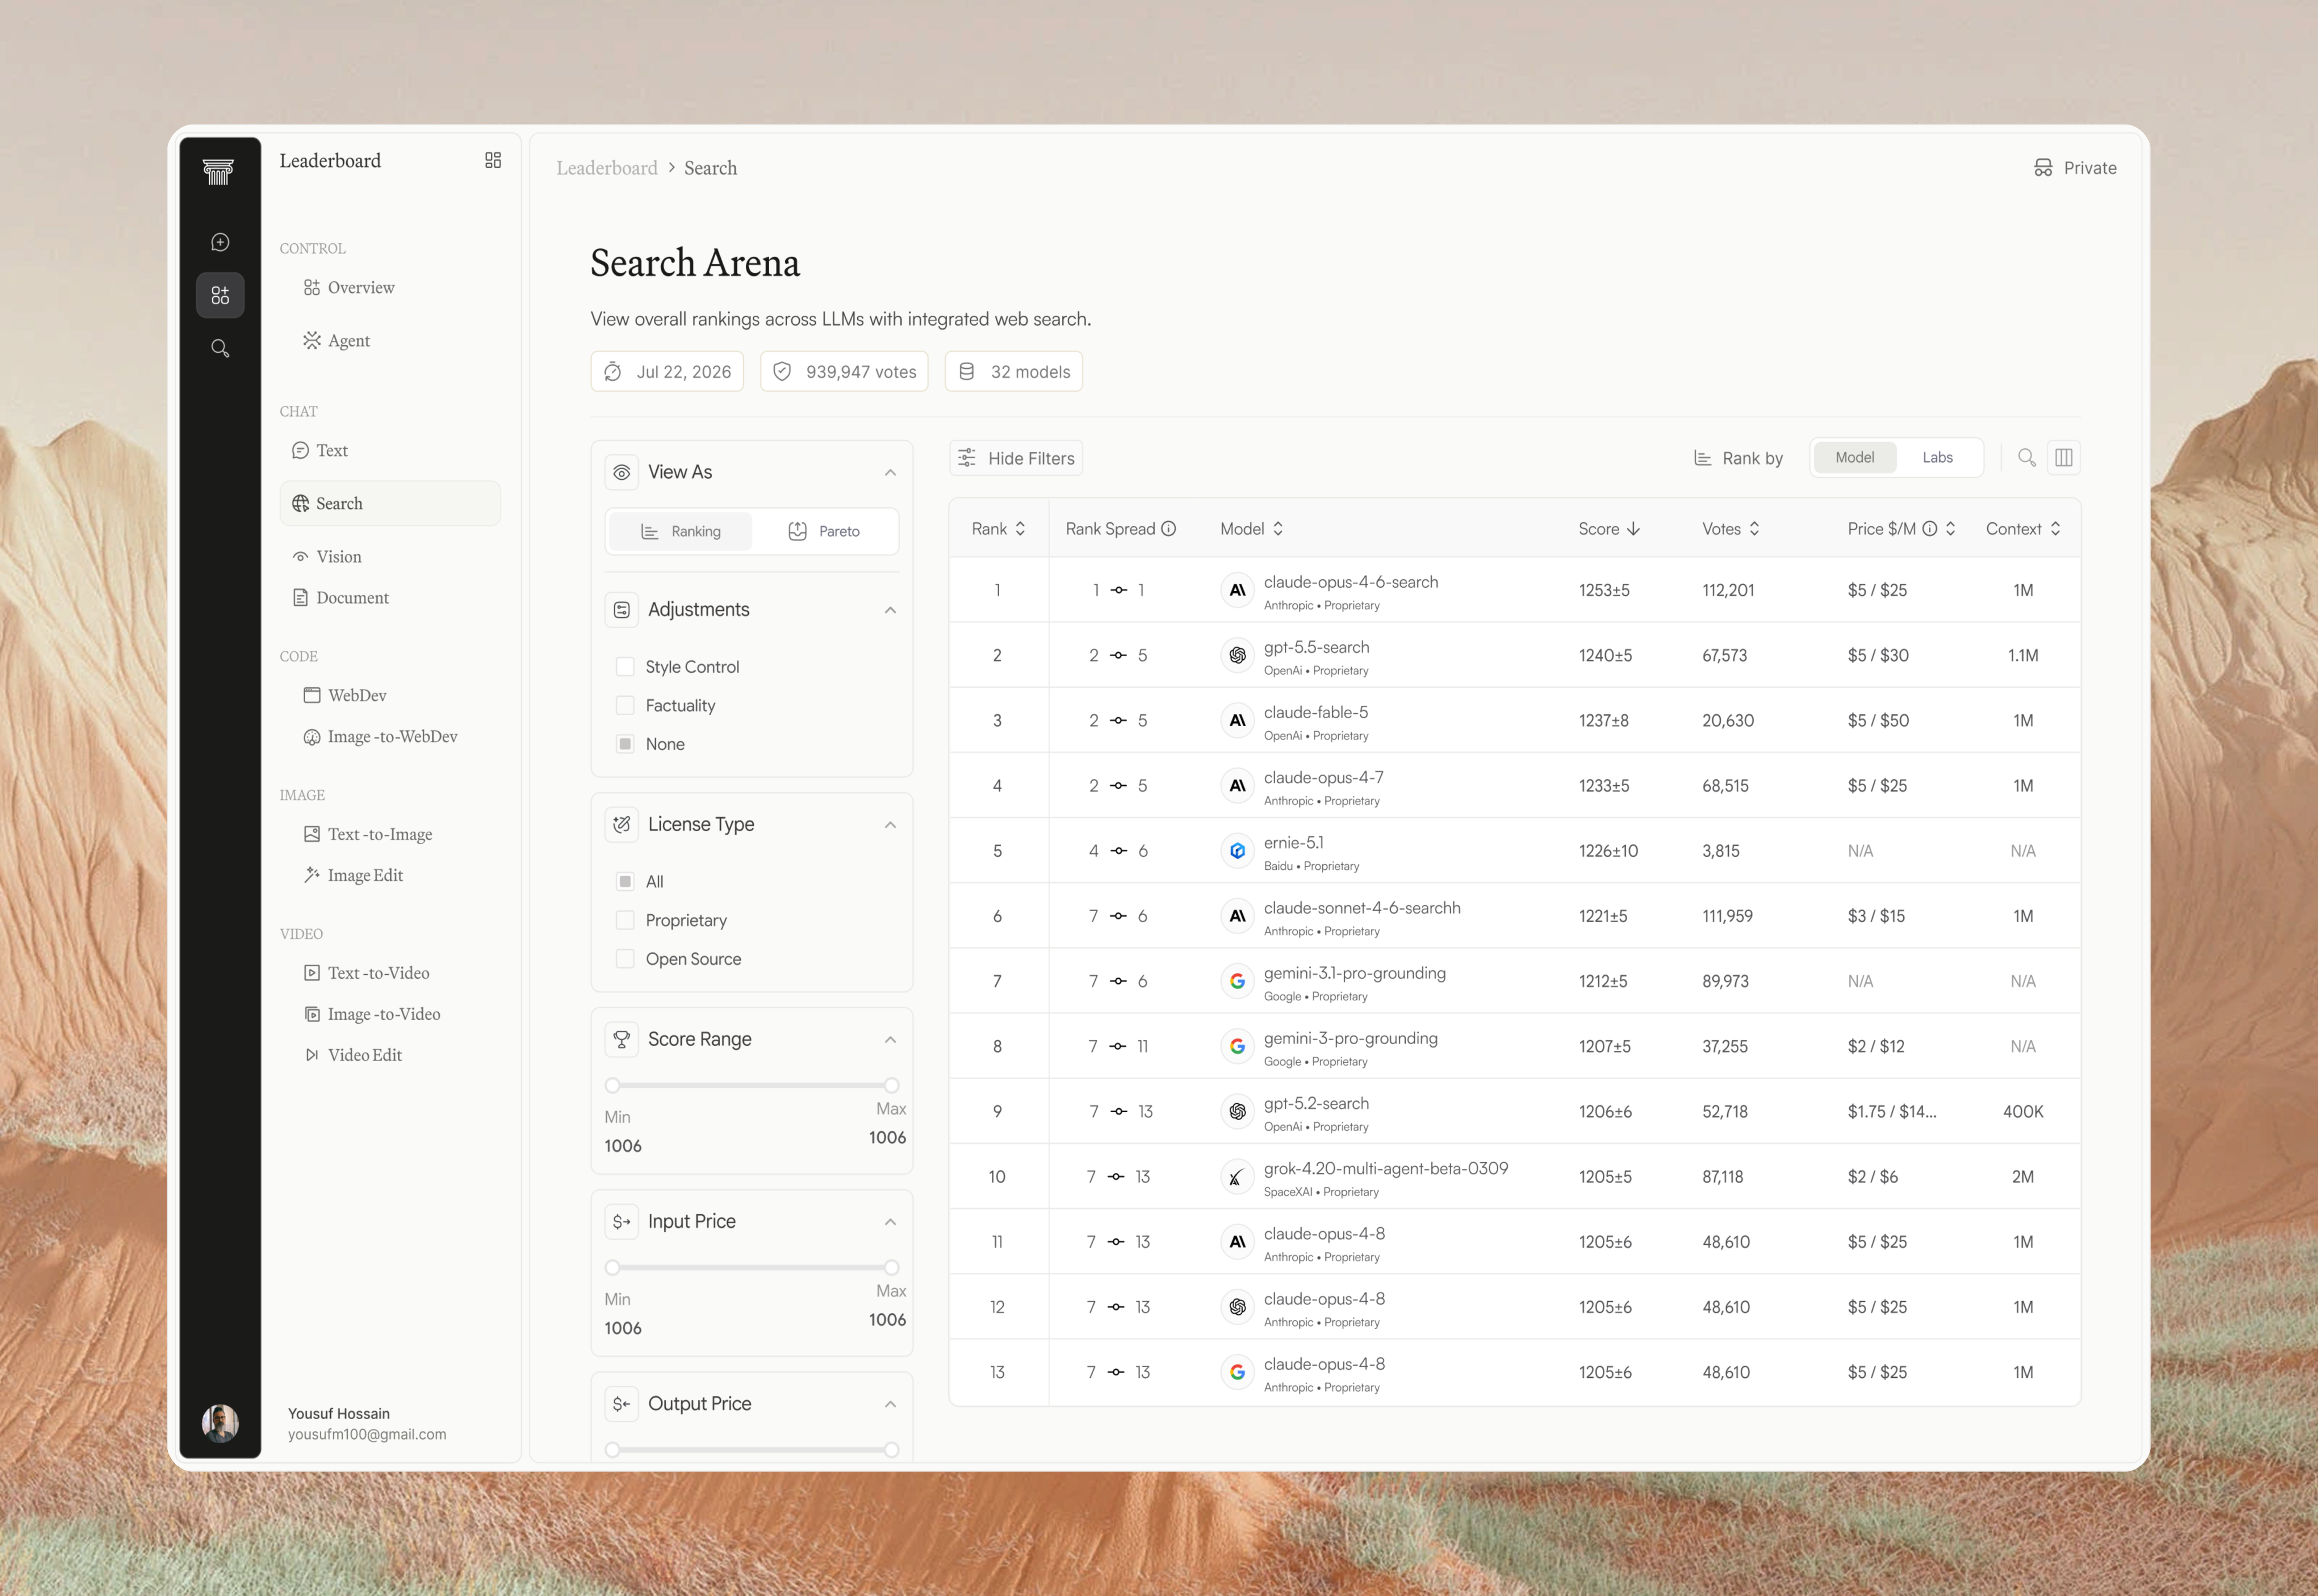Click Input Price maximum slider handle
Image resolution: width=2318 pixels, height=1596 pixels.
pos(891,1268)
